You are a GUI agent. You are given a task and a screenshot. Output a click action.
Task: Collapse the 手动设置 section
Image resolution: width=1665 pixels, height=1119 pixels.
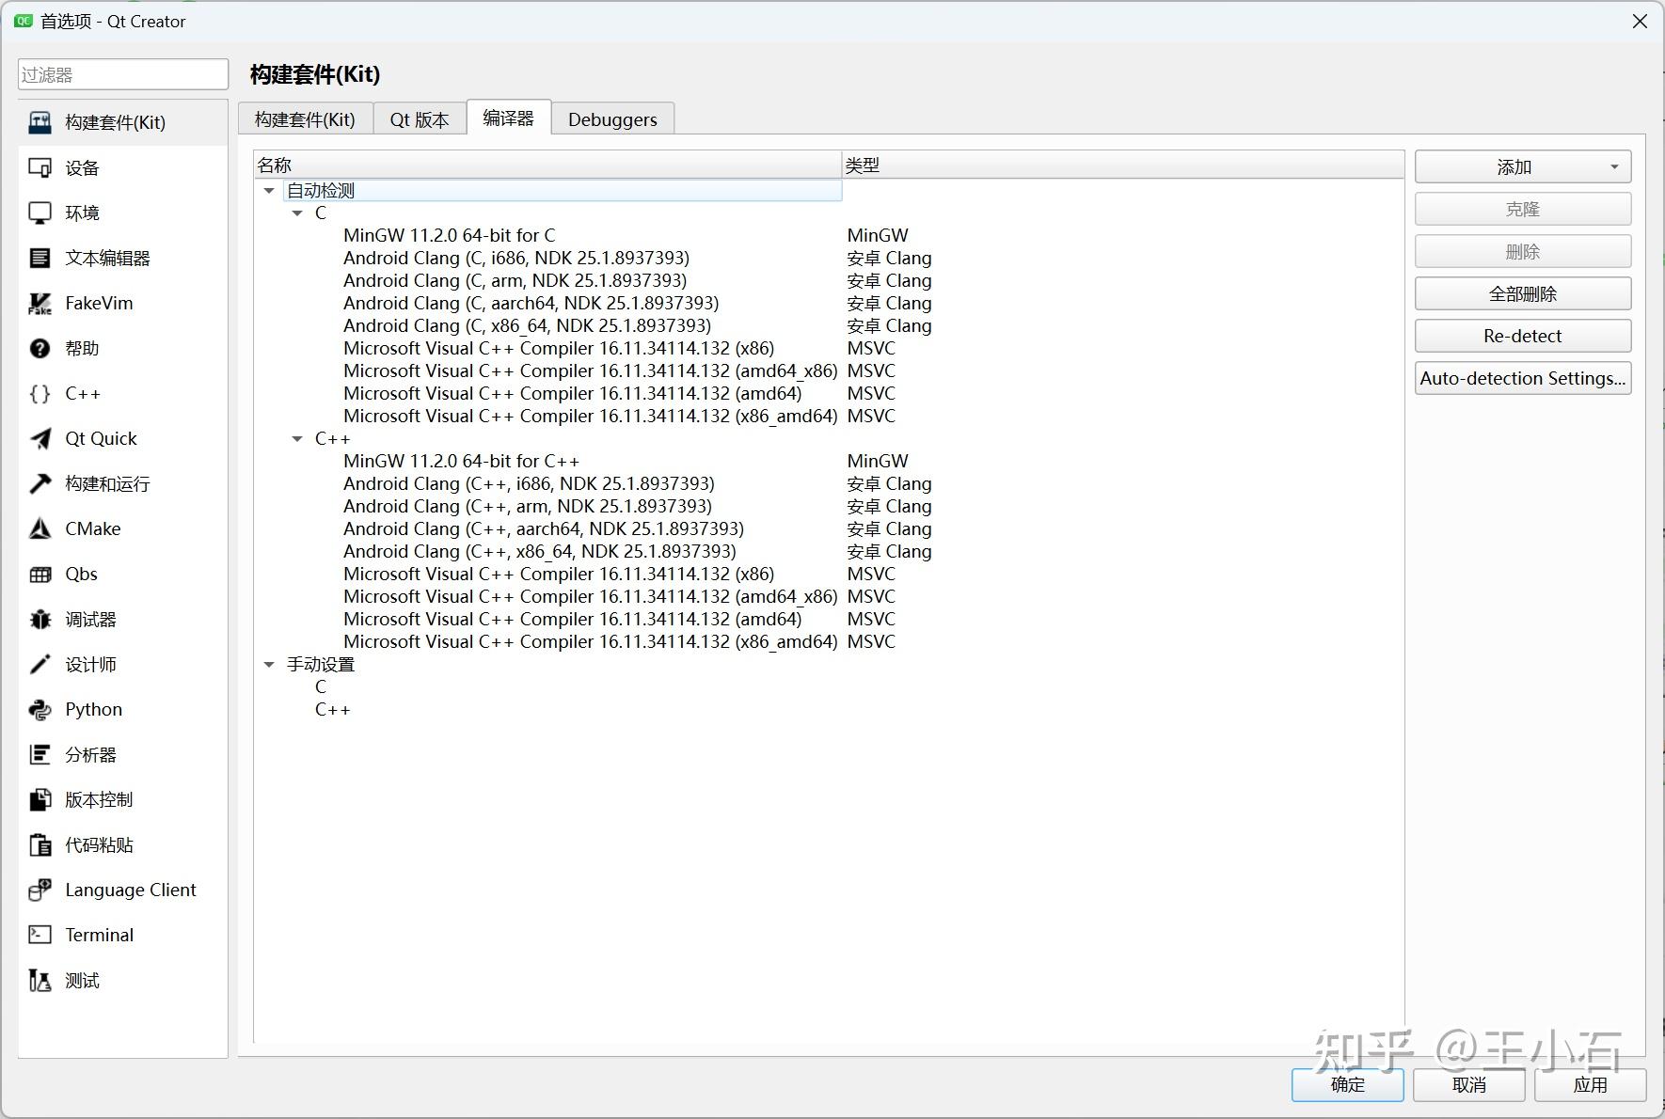pyautogui.click(x=269, y=664)
